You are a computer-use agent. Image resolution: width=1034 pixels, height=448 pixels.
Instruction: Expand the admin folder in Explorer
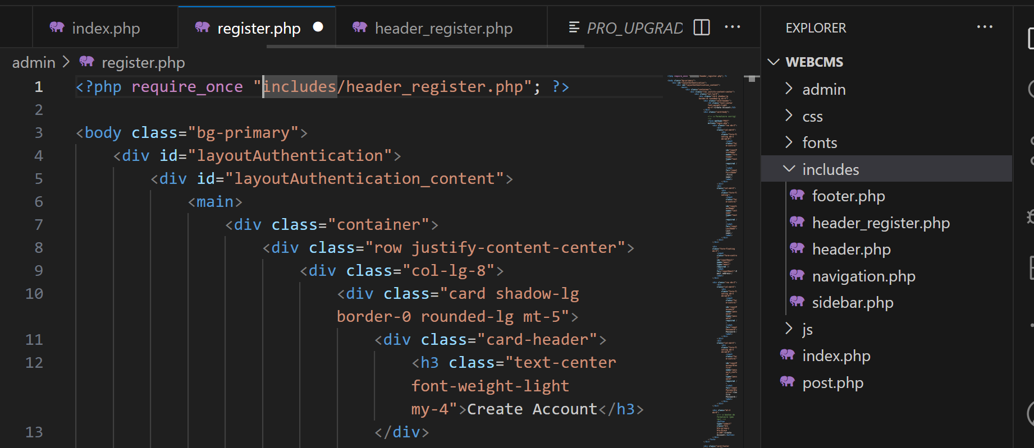pos(823,90)
